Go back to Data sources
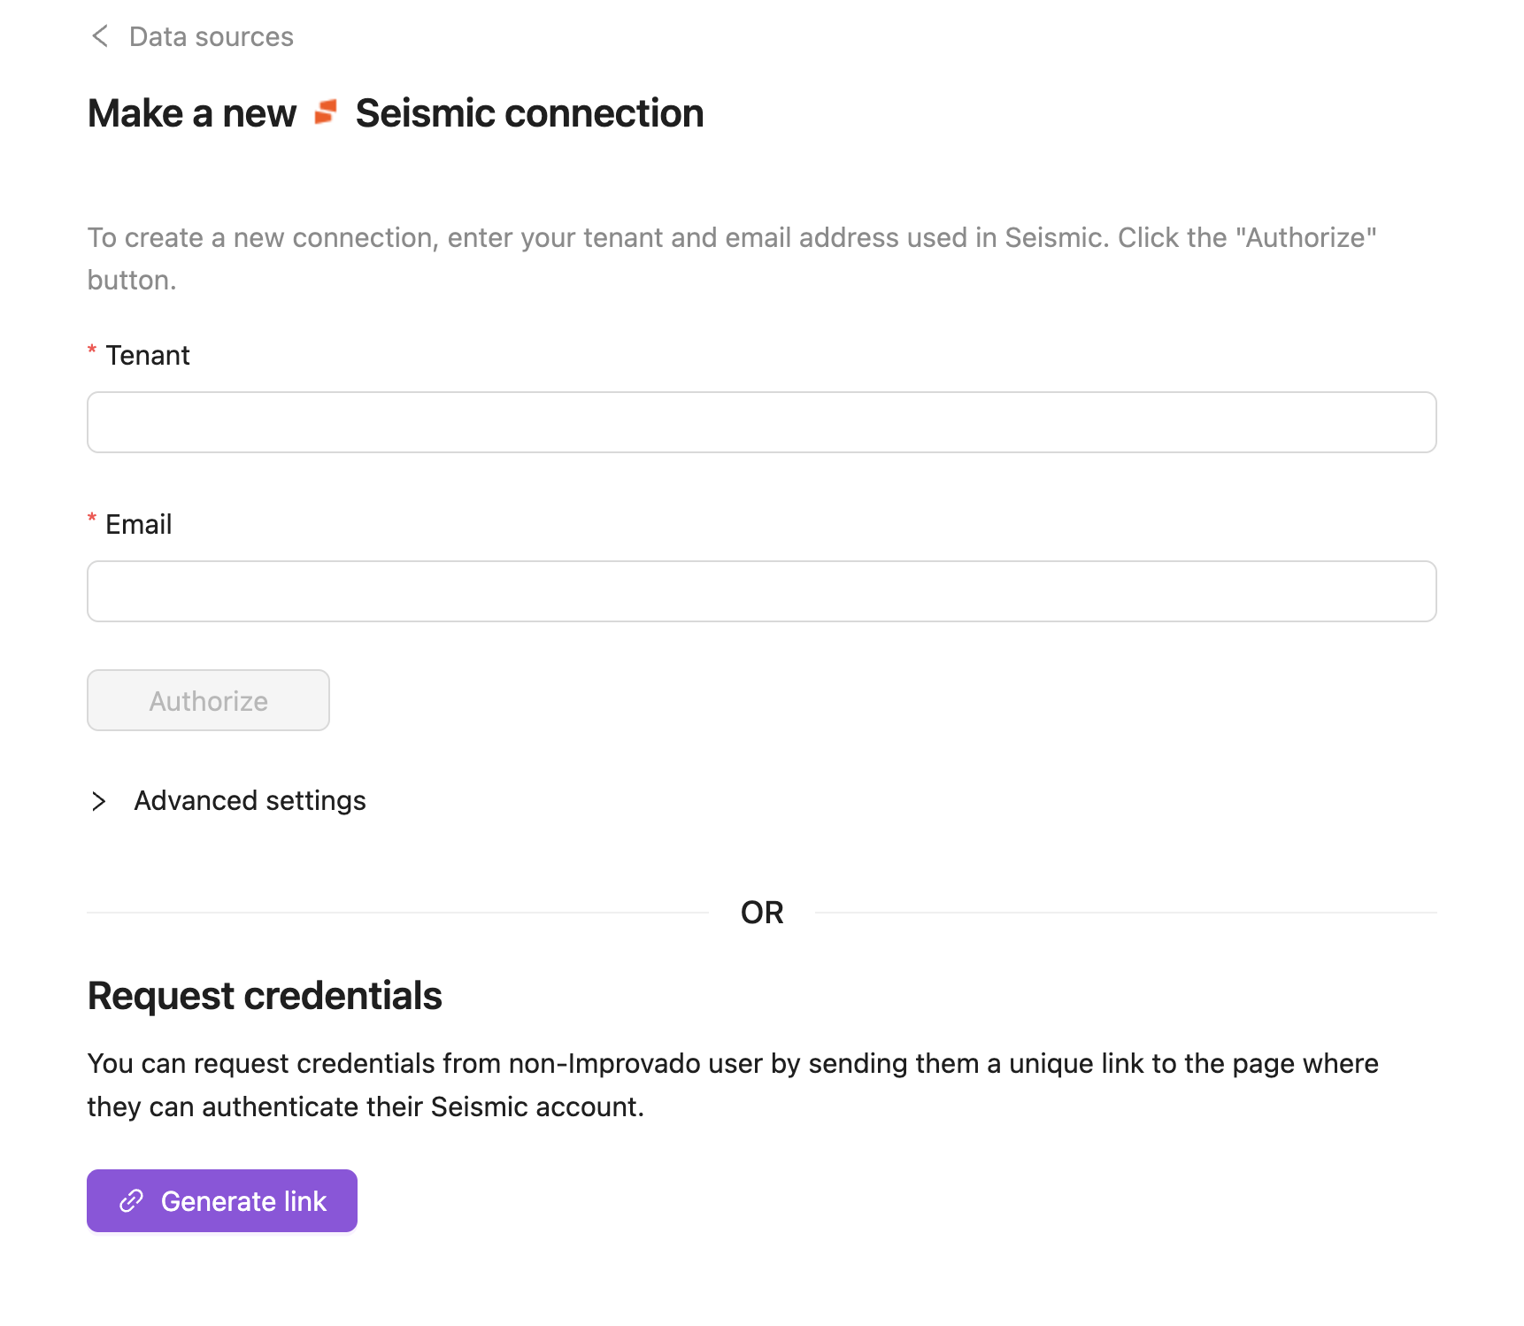Screen dimensions: 1524x1326 (211, 36)
